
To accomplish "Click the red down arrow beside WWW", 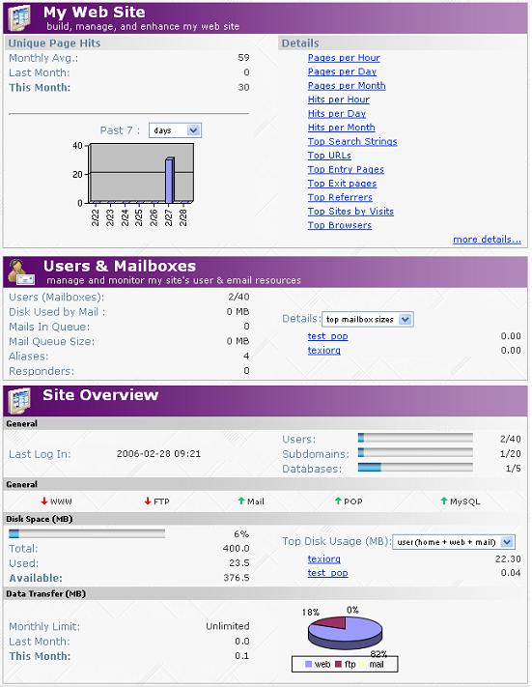I will click(x=43, y=501).
